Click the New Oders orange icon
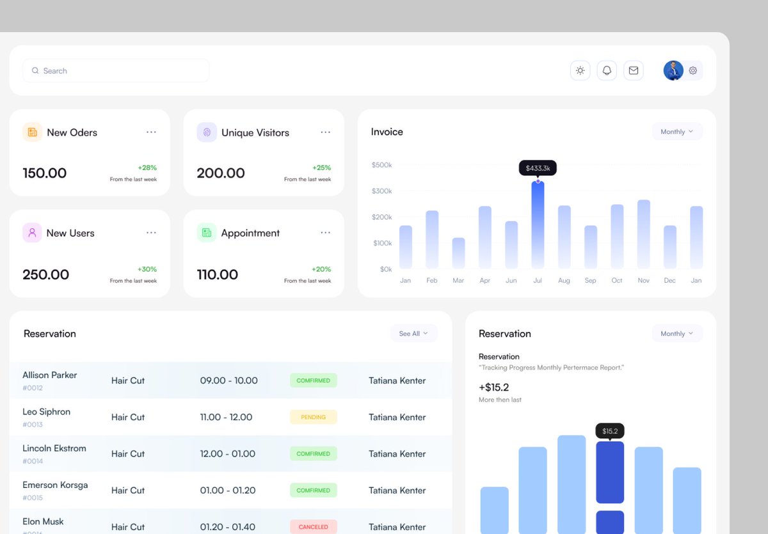Viewport: 768px width, 534px height. [32, 132]
